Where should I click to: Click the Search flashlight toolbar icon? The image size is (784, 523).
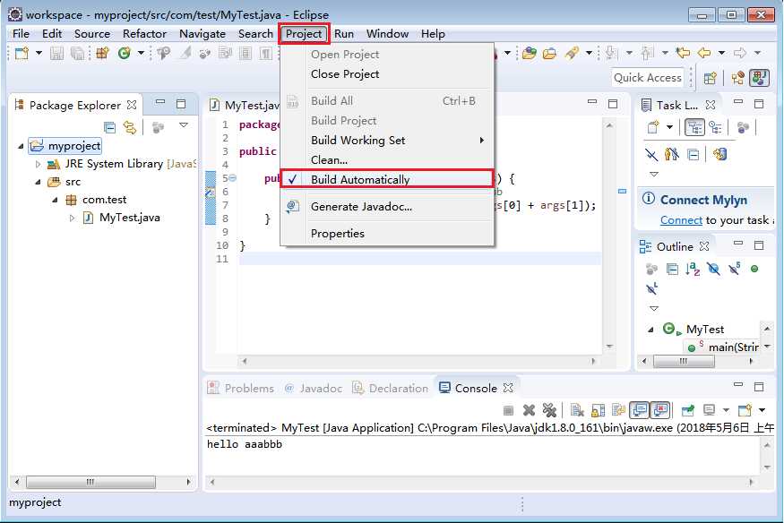coord(571,53)
